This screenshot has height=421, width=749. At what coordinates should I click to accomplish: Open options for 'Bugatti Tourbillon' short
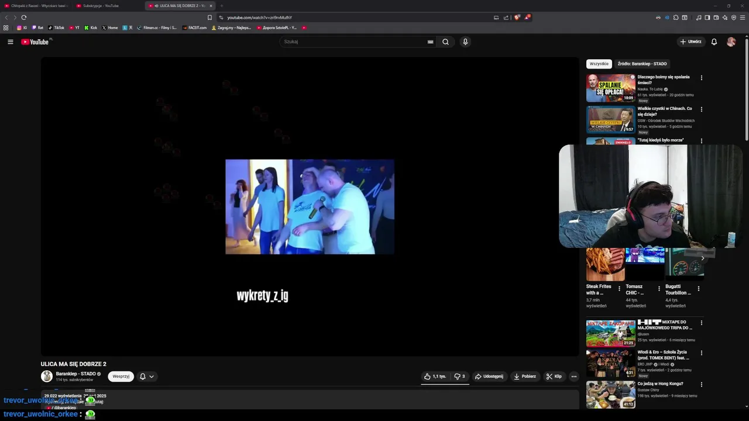(698, 288)
